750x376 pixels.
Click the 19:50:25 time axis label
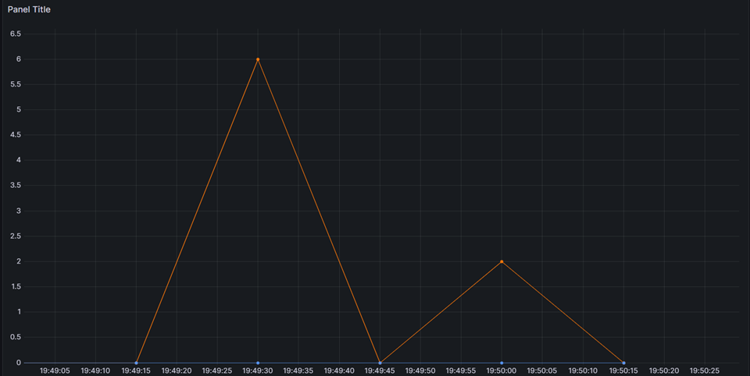click(x=705, y=371)
